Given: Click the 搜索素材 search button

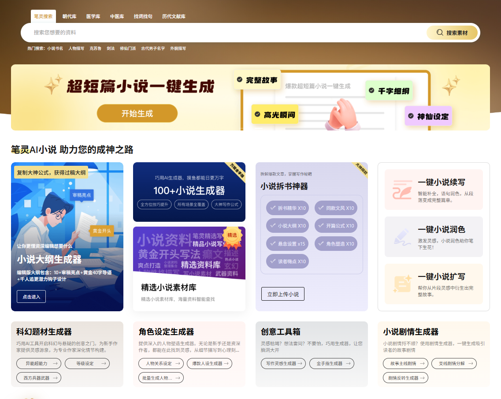Looking at the screenshot, I should tap(452, 33).
